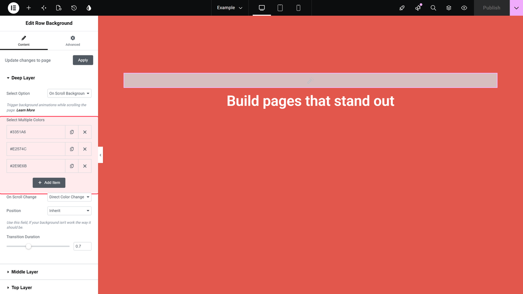Expand the #2E9E6B color item
Screen dimensions: 523x294
pyautogui.click(x=36, y=166)
